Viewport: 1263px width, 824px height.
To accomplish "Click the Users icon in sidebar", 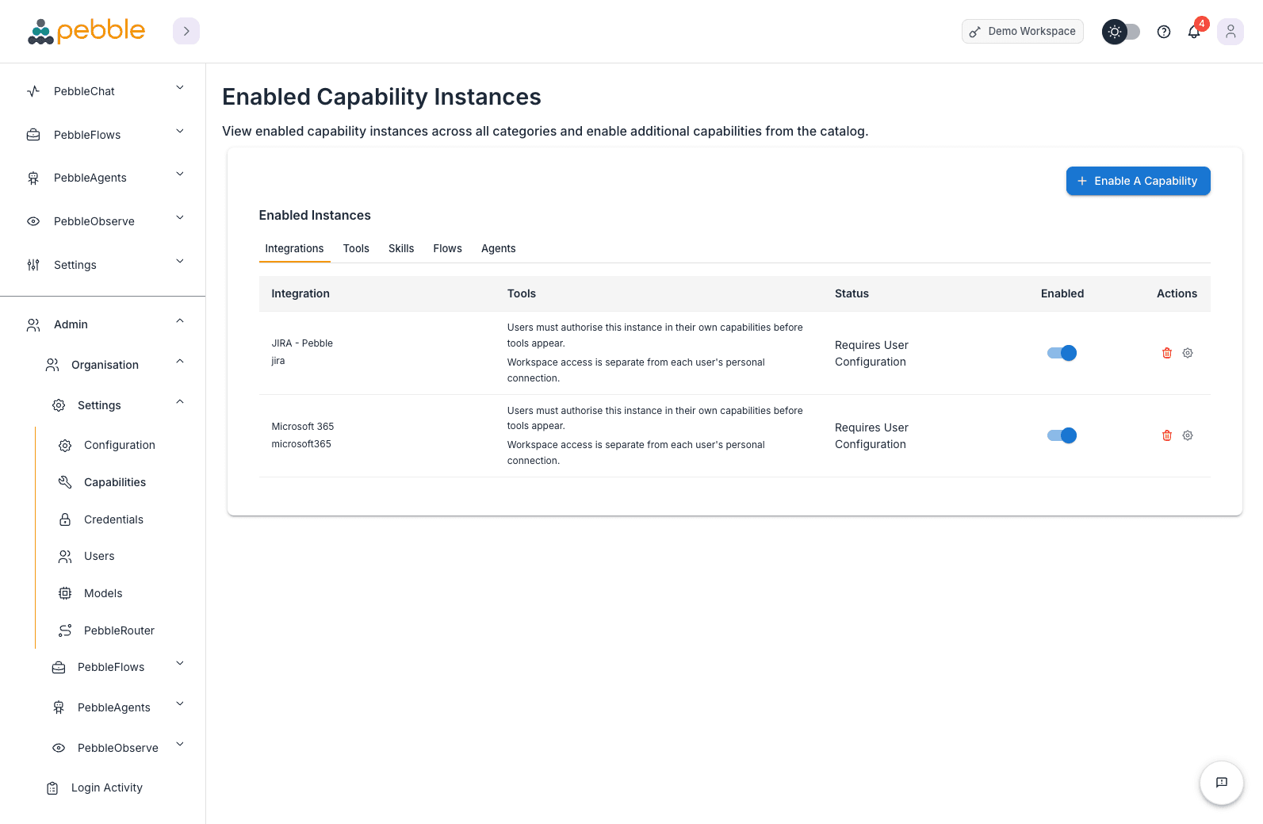I will [65, 556].
